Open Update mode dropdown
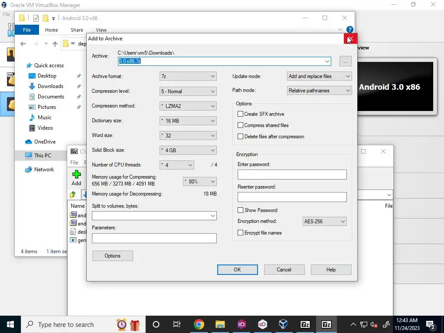The height and width of the screenshot is (333, 444). (x=320, y=76)
